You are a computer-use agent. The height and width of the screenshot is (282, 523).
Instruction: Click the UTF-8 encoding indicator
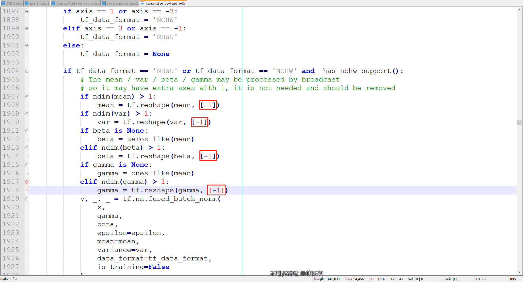click(x=481, y=279)
